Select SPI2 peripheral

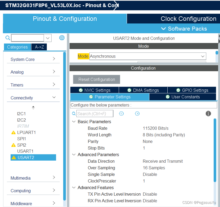(22, 145)
